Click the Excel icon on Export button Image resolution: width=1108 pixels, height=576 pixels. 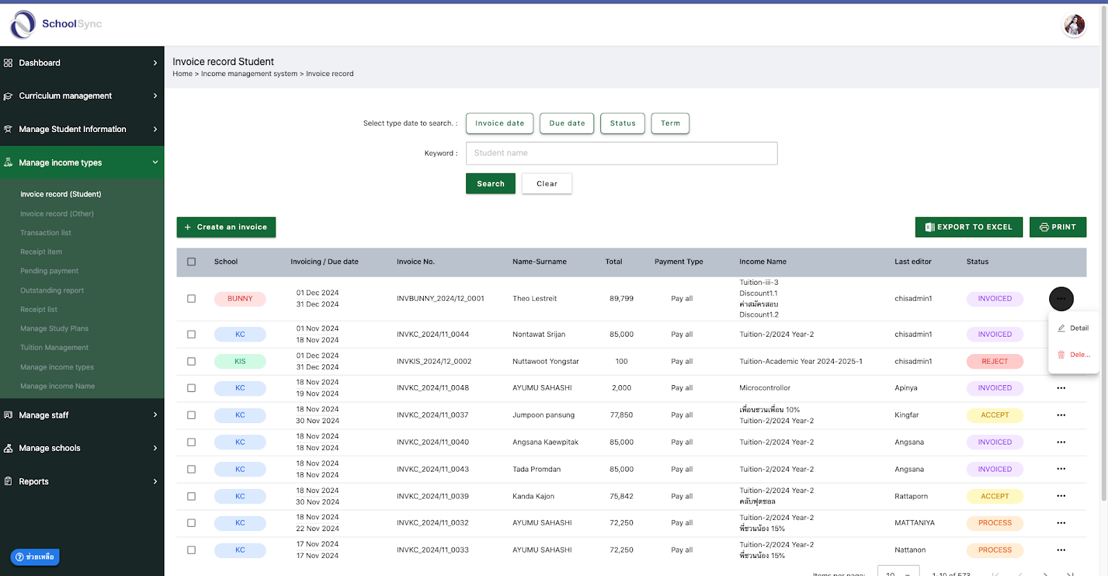(x=930, y=227)
